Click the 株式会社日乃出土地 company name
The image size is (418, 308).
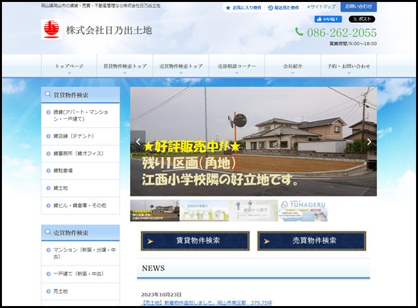109,30
